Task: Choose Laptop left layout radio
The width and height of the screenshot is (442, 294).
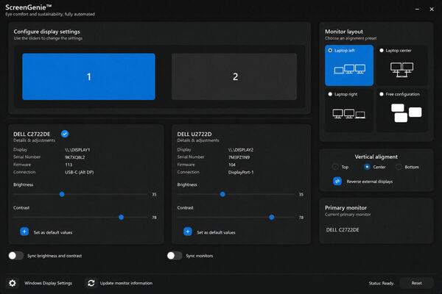Action: pyautogui.click(x=330, y=51)
